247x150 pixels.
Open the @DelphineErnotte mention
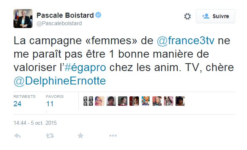point(60,81)
